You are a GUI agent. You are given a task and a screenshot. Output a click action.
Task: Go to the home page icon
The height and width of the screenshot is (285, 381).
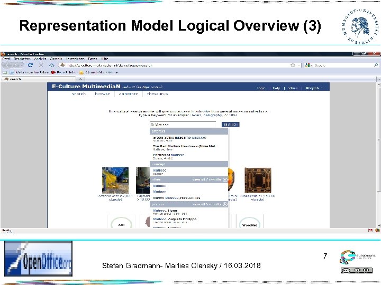click(x=51, y=65)
